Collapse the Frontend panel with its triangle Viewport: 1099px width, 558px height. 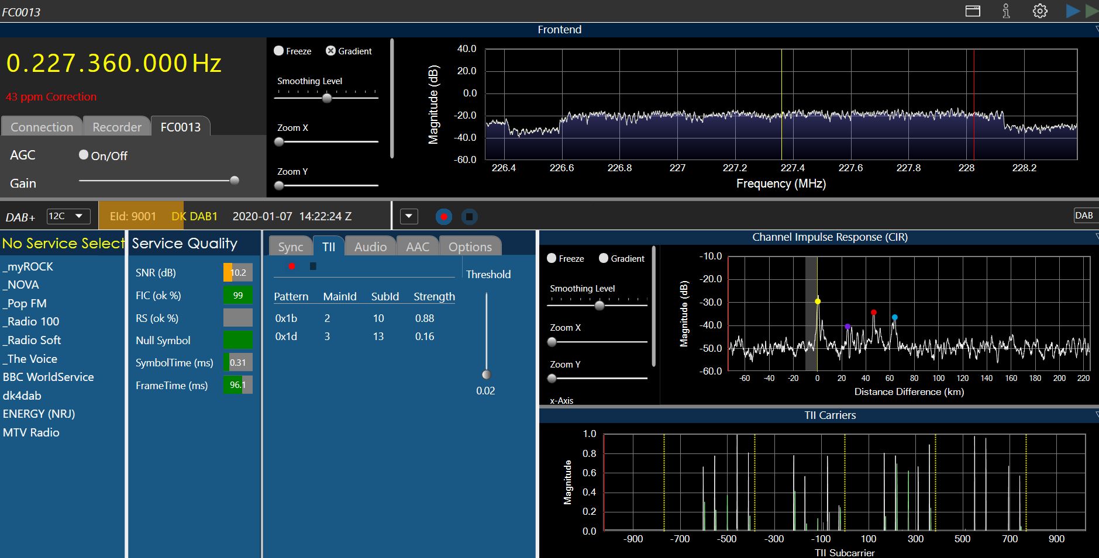[x=1096, y=29]
